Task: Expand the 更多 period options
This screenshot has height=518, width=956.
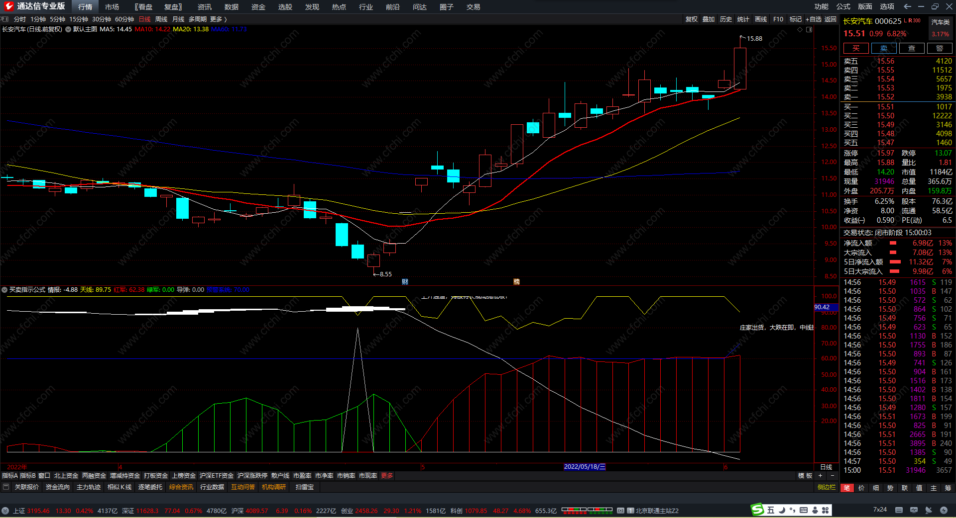Action: pyautogui.click(x=218, y=19)
